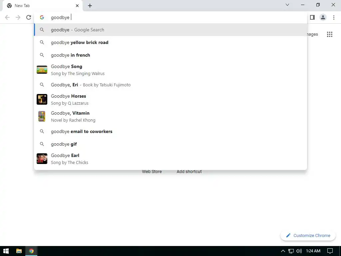Click search icon beside 'goodbye gif'
Image resolution: width=341 pixels, height=256 pixels.
[x=42, y=144]
